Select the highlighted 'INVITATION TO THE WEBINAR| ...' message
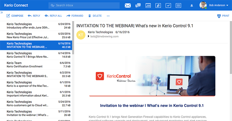This screenshot has height=121, width=232. coord(36,45)
